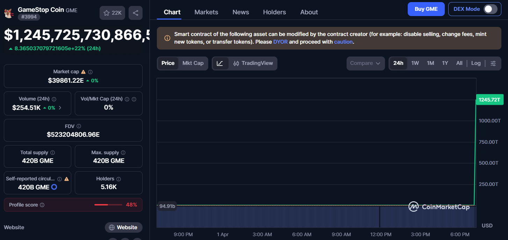Enable the Log scale option
Viewport: 508px width, 240px height.
tap(476, 63)
